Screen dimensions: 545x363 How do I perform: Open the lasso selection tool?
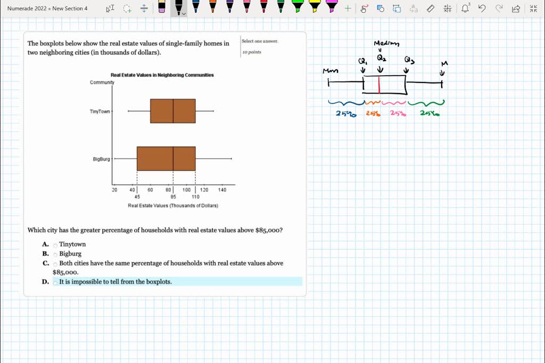[x=127, y=9]
